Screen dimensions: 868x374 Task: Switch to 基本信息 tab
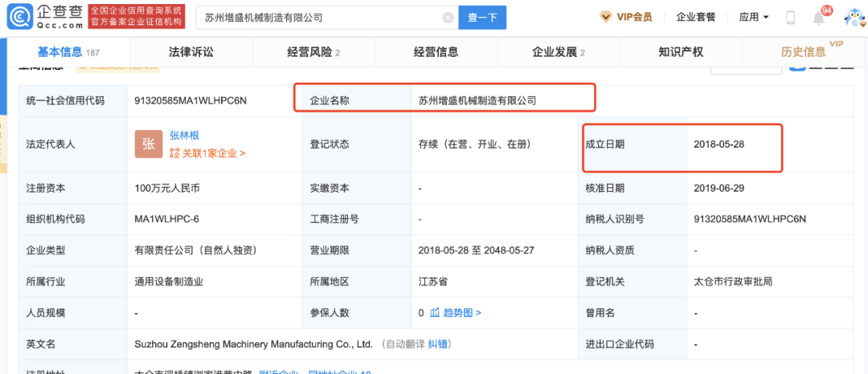[x=68, y=52]
